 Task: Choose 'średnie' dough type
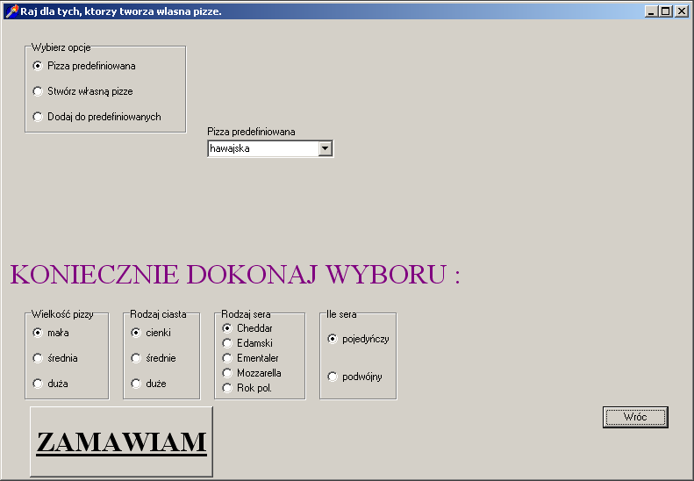point(136,358)
